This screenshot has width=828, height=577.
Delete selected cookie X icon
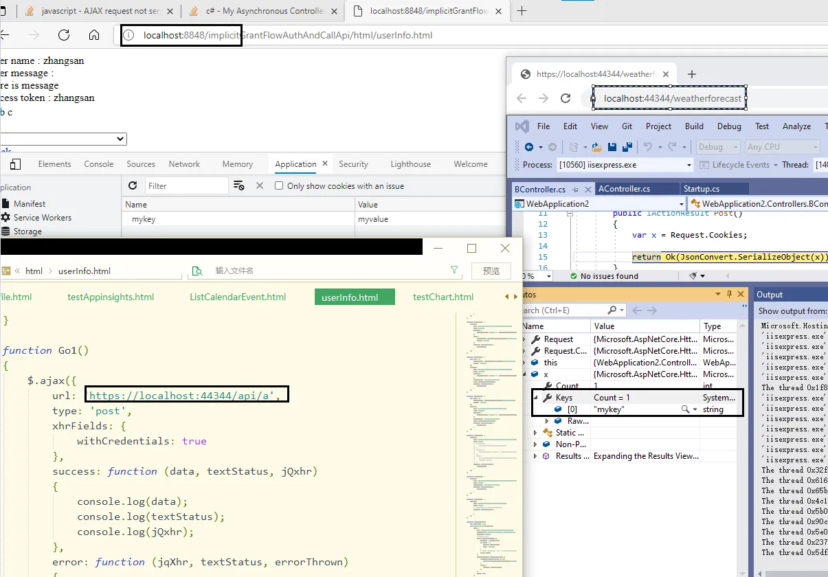click(x=260, y=185)
